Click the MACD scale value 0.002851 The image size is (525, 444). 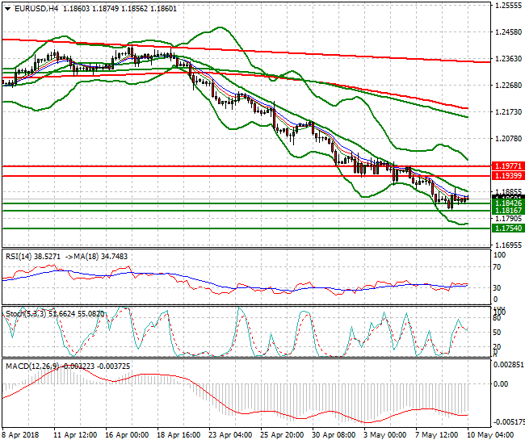click(x=508, y=366)
